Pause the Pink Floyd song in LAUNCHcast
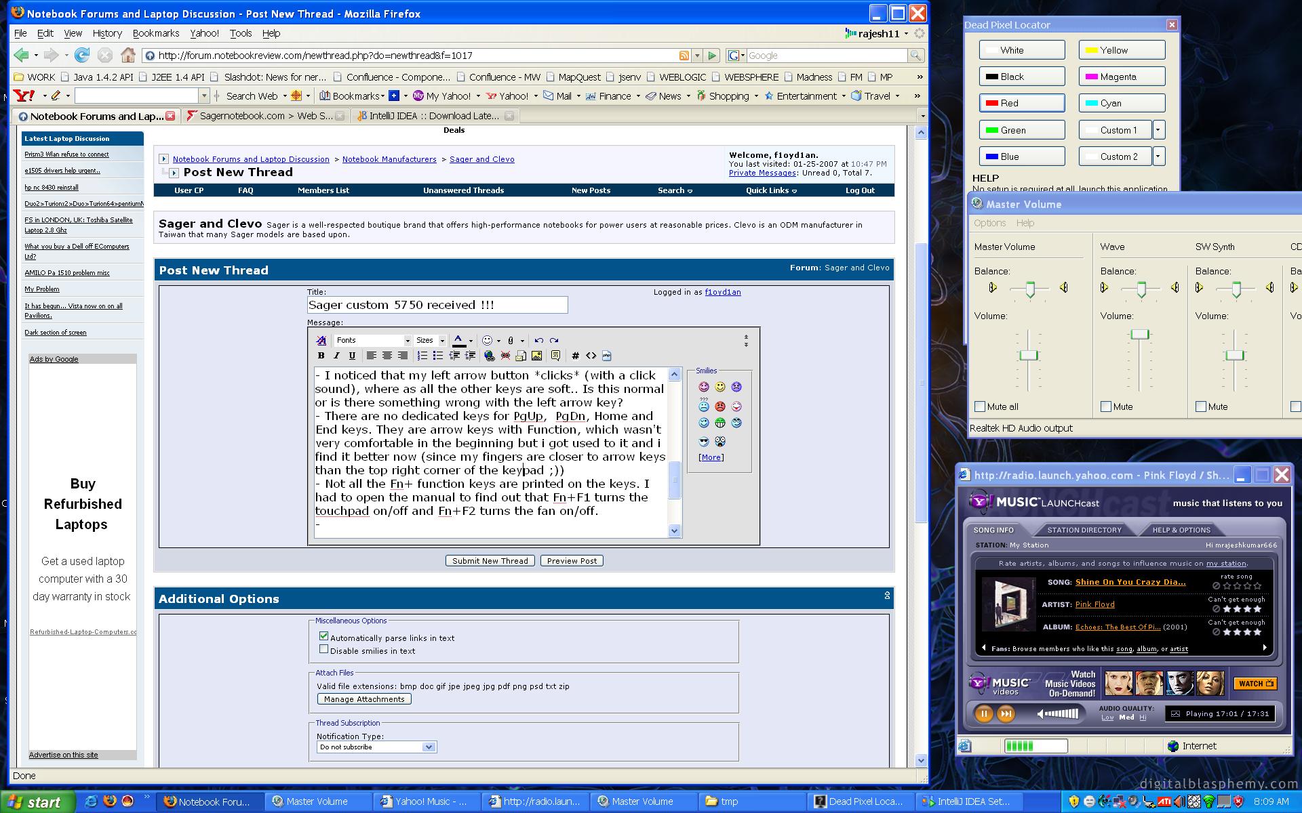The image size is (1302, 813). (x=984, y=713)
